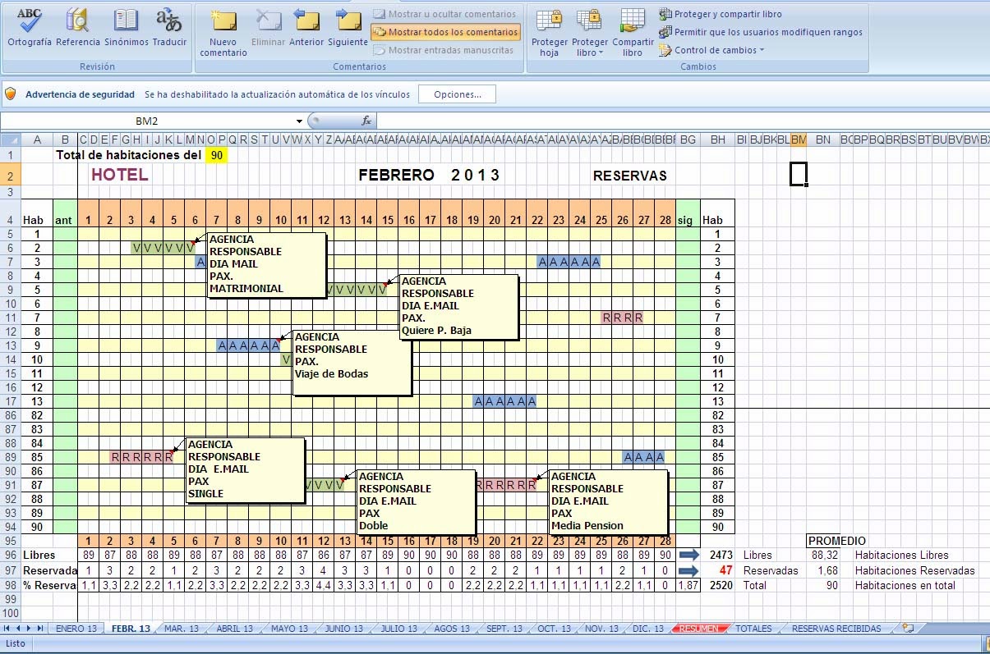Enable Mostrar entradas manuscritas
This screenshot has height=654, width=990.
[444, 49]
